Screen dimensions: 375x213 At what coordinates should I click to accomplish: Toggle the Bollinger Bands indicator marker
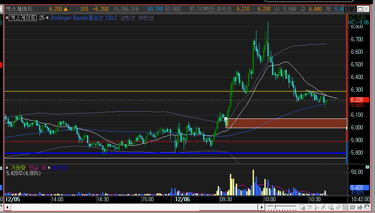48,18
